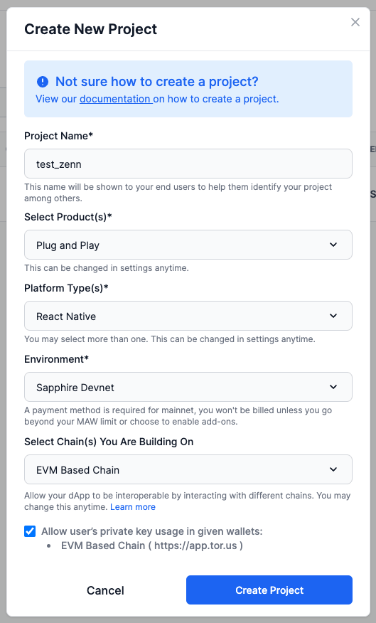Open the EVM Based Chain dropdown
This screenshot has width=376, height=623.
pyautogui.click(x=188, y=469)
